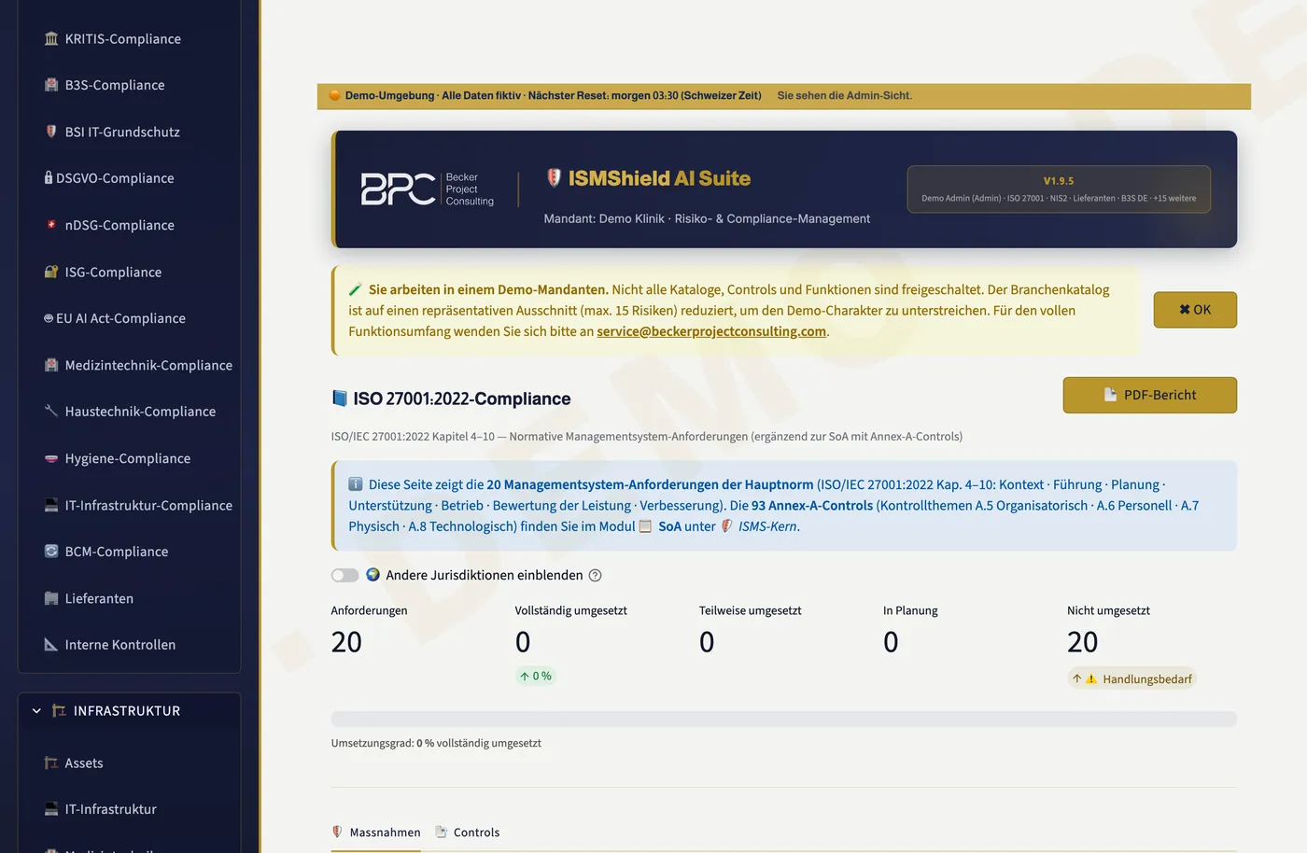Generate the PDF-Bericht report
Image resolution: width=1307 pixels, height=853 pixels.
pyautogui.click(x=1150, y=395)
